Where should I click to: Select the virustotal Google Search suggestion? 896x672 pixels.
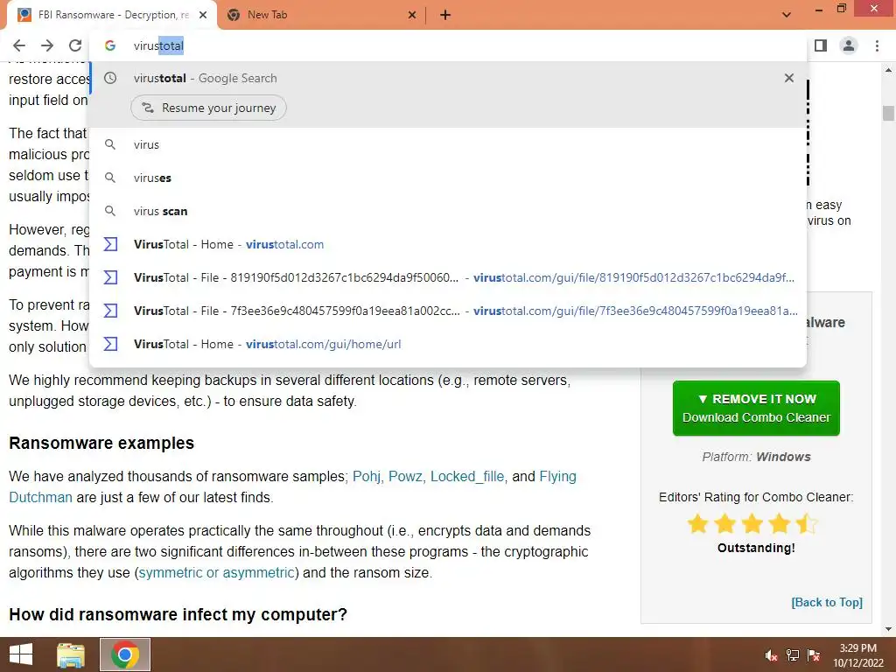pyautogui.click(x=449, y=78)
